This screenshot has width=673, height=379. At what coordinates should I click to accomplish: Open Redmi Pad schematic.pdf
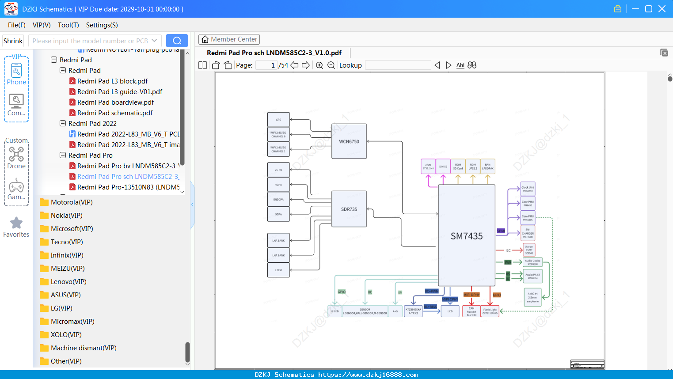click(x=111, y=113)
